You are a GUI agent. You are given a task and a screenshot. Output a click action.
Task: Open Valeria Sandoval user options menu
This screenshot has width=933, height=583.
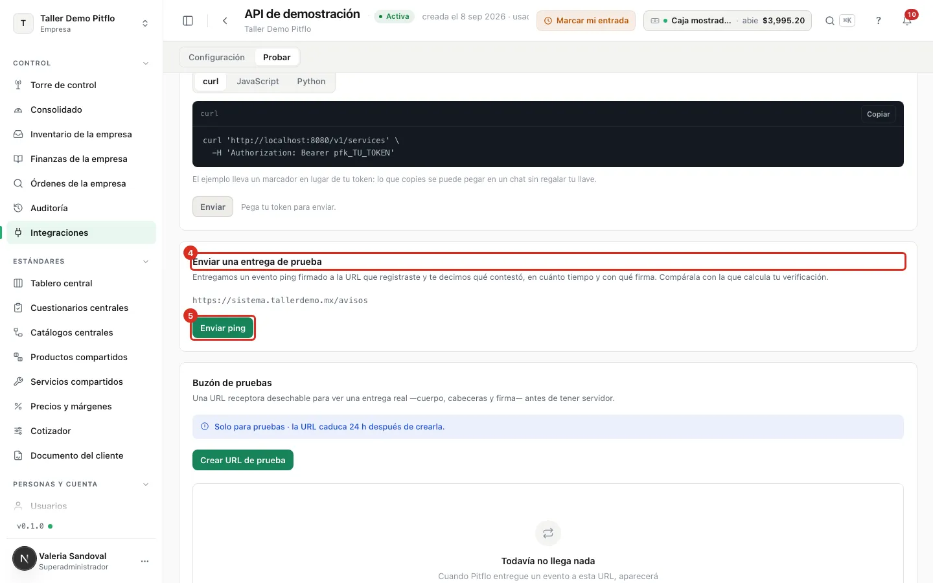(x=144, y=561)
